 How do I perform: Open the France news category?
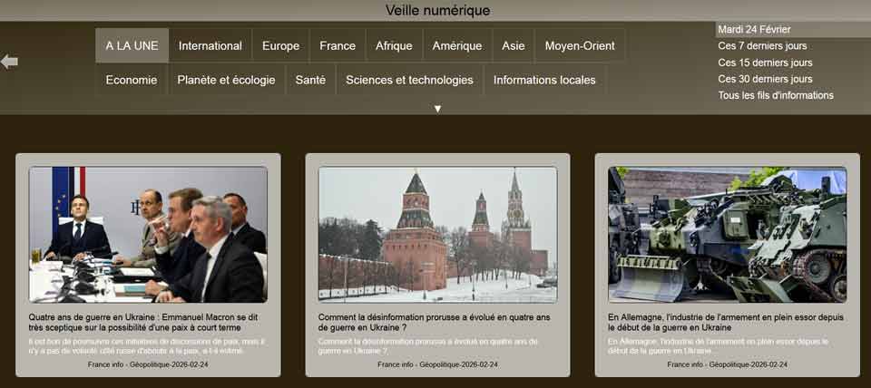tap(338, 45)
